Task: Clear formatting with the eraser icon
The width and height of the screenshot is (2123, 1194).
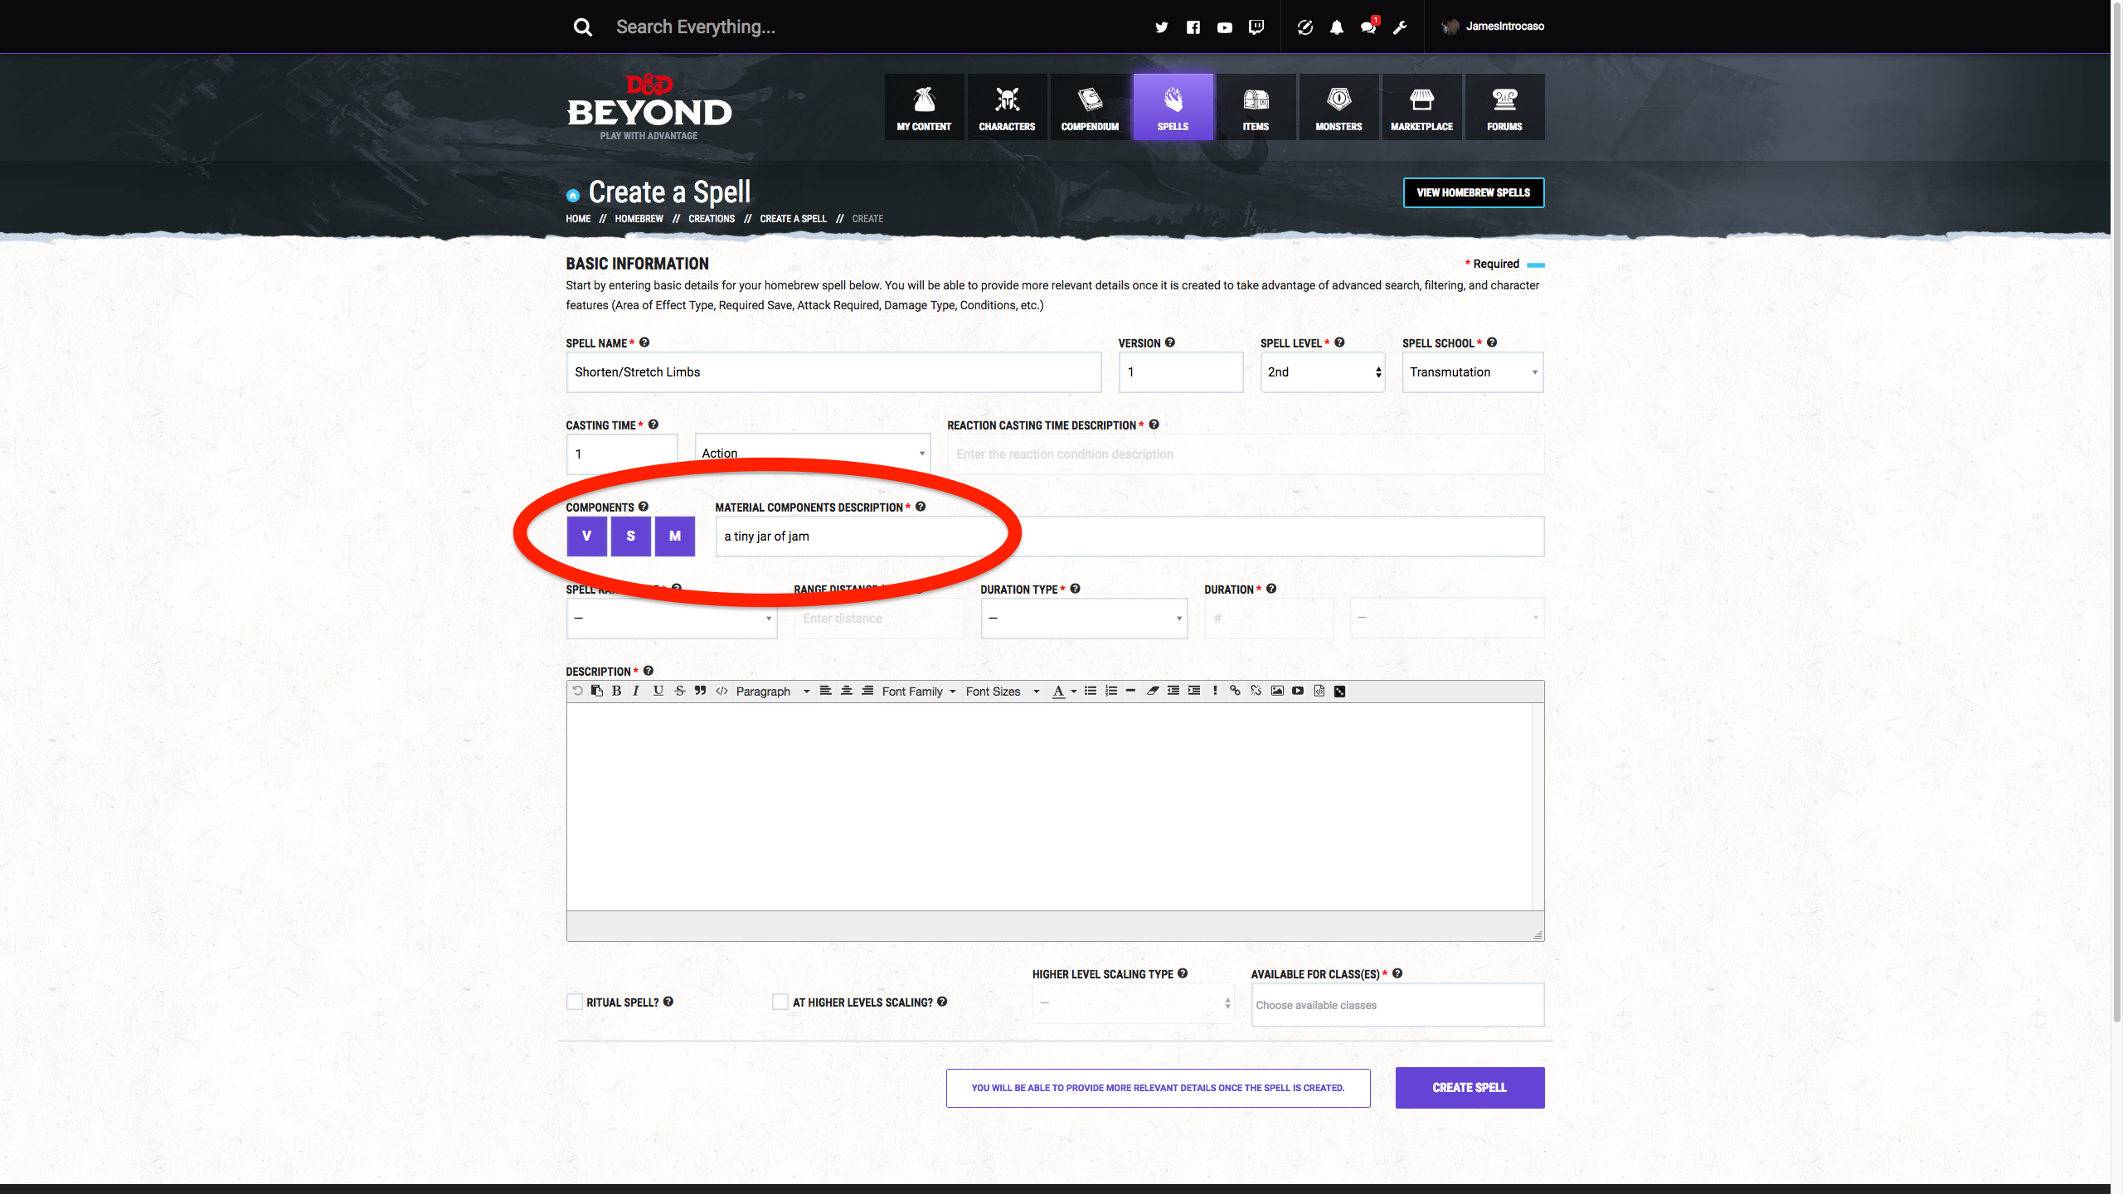Action: point(1152,691)
